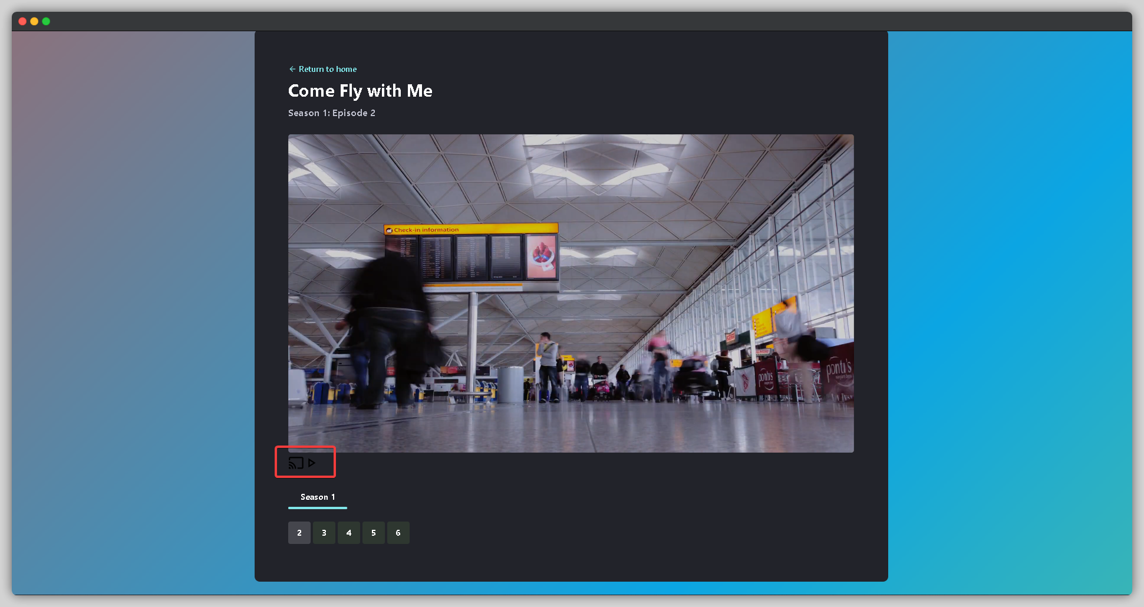Screen dimensions: 1144x607
Task: Click the cast to device icon
Action: pyautogui.click(x=296, y=463)
